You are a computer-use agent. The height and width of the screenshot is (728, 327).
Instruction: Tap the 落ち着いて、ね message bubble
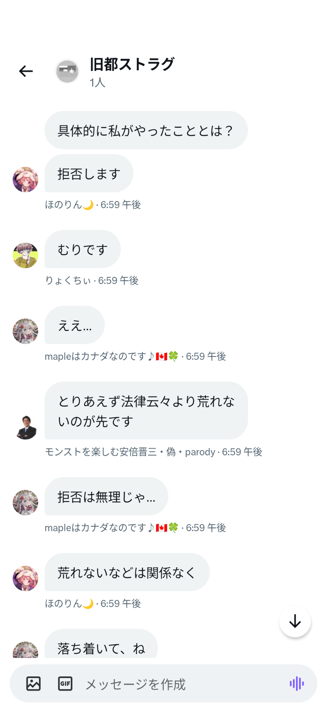101,644
